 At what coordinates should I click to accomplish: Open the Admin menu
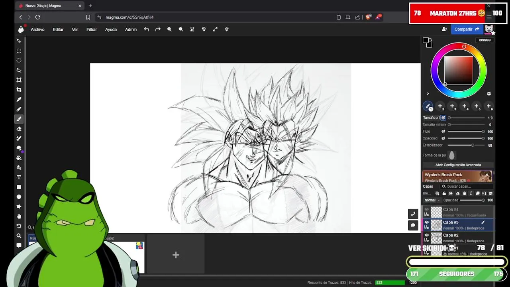tap(131, 29)
